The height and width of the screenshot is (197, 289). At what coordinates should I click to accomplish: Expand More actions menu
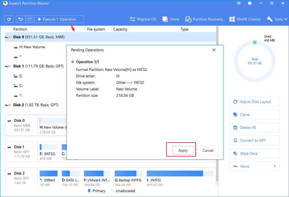click(255, 166)
